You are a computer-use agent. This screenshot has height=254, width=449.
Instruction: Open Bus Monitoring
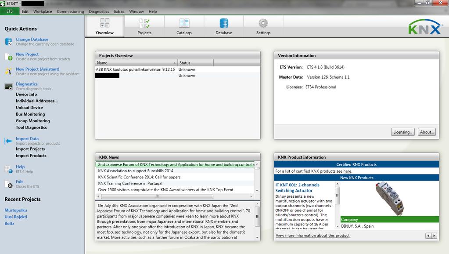pos(30,114)
